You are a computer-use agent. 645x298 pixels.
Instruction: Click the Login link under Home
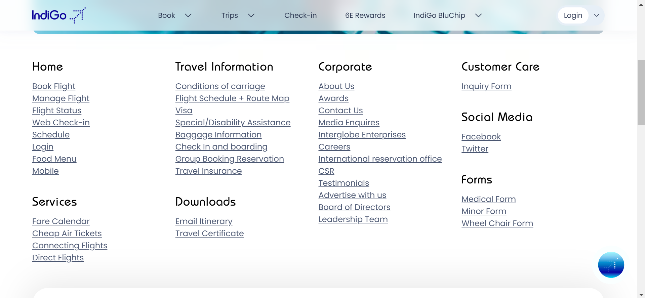(x=43, y=147)
